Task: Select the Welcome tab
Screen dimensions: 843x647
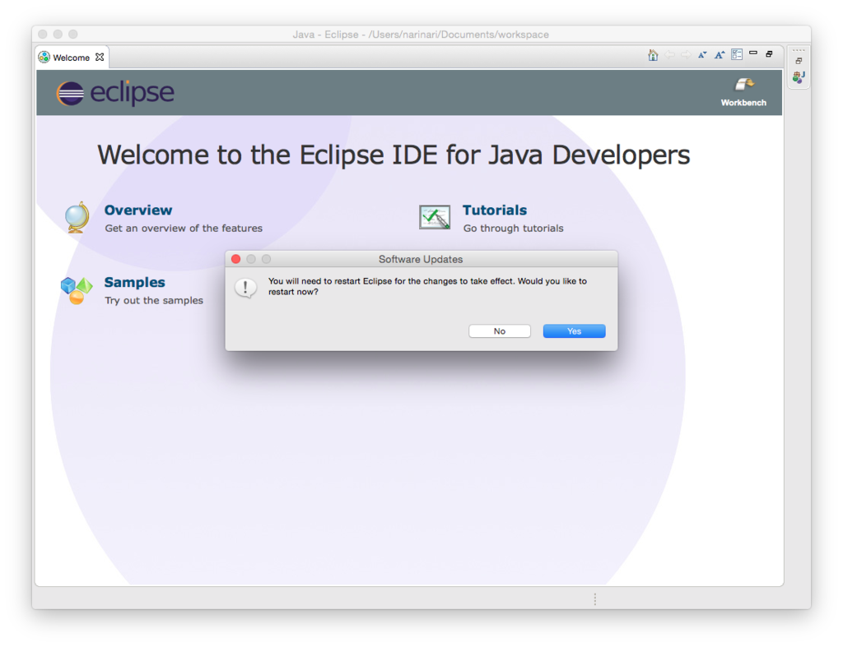Action: (x=71, y=58)
